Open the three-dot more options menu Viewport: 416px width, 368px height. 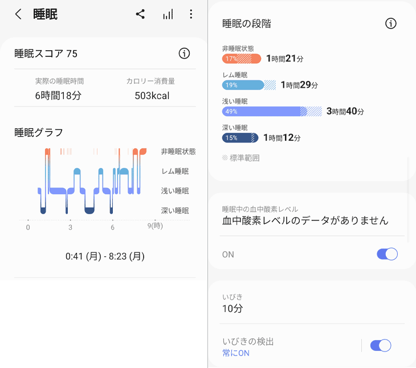(x=191, y=14)
